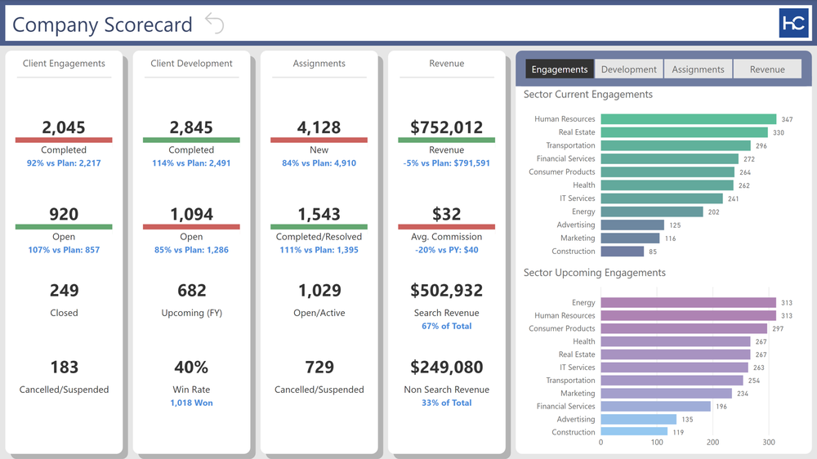Switch to the Revenue tab
This screenshot has height=459, width=817.
click(767, 69)
